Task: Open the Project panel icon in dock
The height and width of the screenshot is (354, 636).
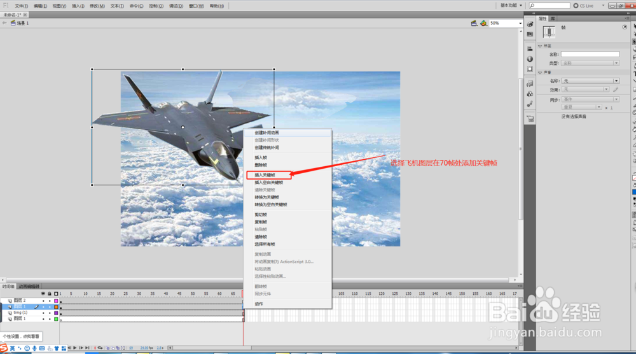Action: [530, 119]
